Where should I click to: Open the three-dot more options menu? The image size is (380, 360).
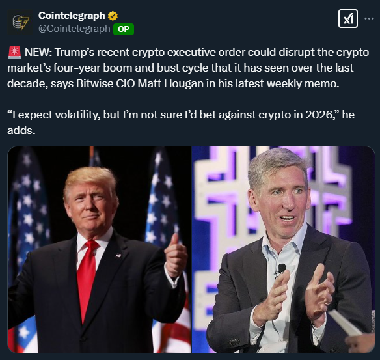coord(369,19)
